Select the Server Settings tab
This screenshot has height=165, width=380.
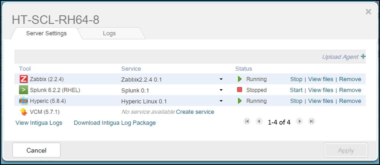pyautogui.click(x=46, y=33)
